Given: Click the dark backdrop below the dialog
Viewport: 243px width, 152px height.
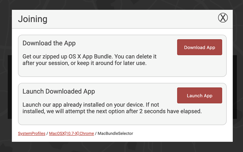Looking at the screenshot, I should point(121,147).
